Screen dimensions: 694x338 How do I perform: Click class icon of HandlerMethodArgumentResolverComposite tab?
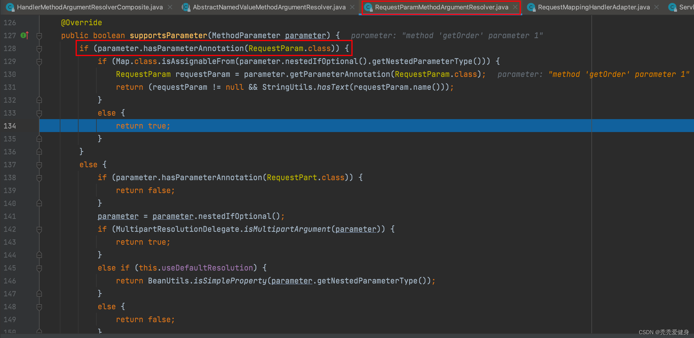click(x=10, y=7)
